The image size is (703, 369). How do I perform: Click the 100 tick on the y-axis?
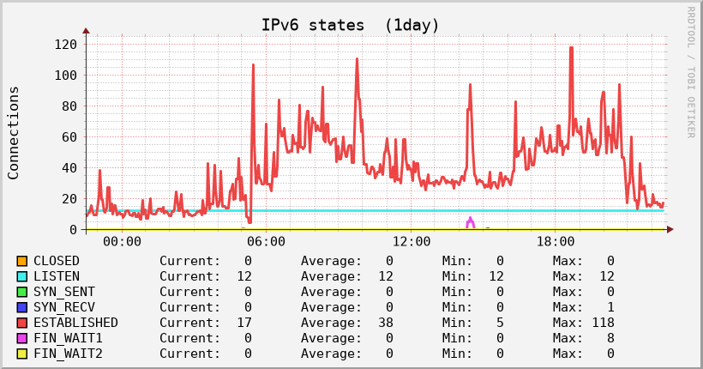65,76
